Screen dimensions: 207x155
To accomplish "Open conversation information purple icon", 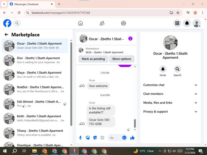I will click(130, 38).
